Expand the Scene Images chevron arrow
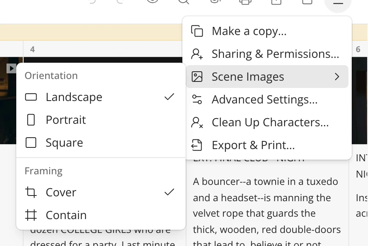Screen dimensions: 368x246 pyautogui.click(x=337, y=77)
